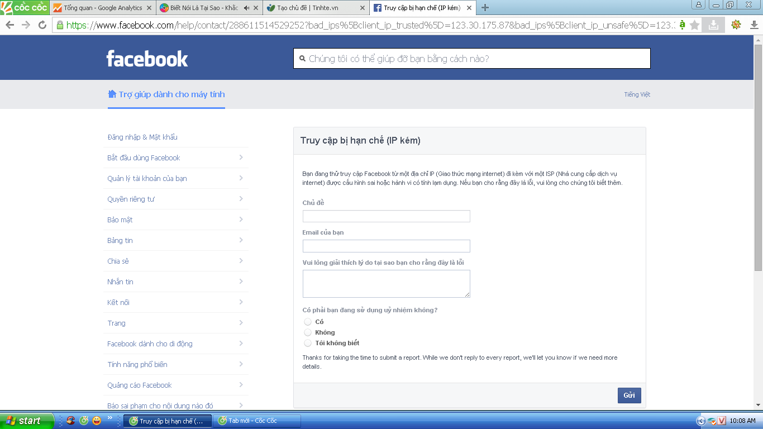Screen dimensions: 763x429
Task: Click the red V tray icon
Action: [x=722, y=421]
